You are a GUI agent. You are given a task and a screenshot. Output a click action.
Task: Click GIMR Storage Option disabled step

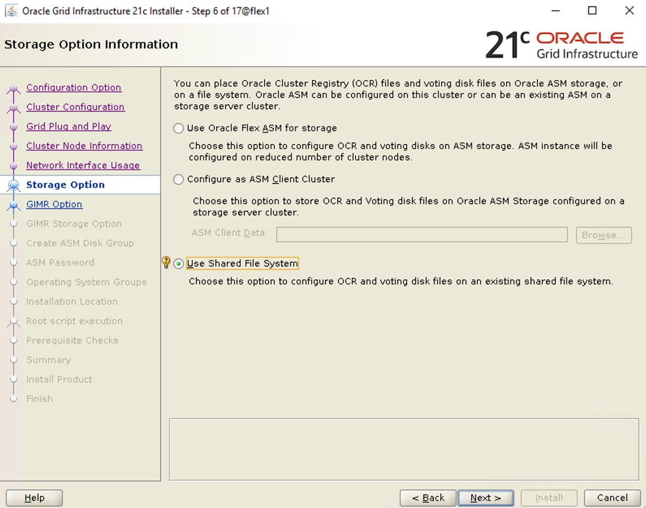pyautogui.click(x=74, y=224)
